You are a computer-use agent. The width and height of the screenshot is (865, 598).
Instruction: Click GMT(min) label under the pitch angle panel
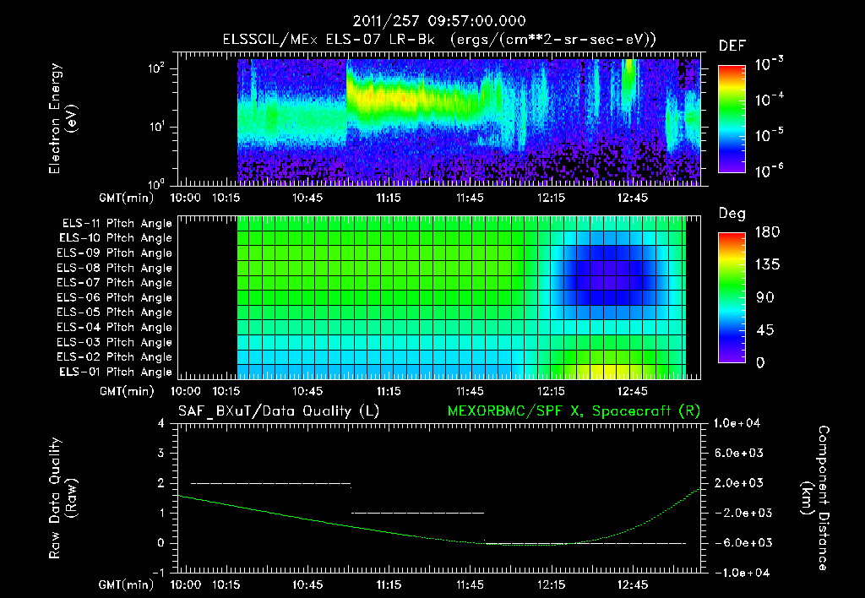[x=127, y=391]
